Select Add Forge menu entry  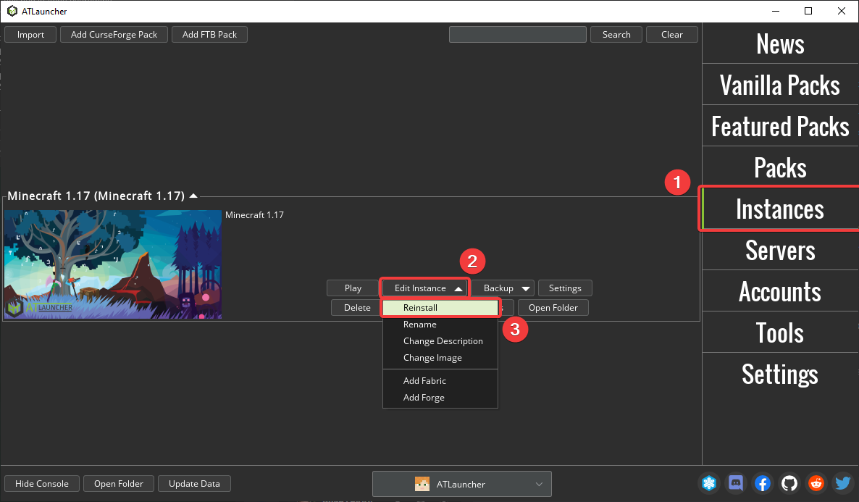[x=440, y=397]
